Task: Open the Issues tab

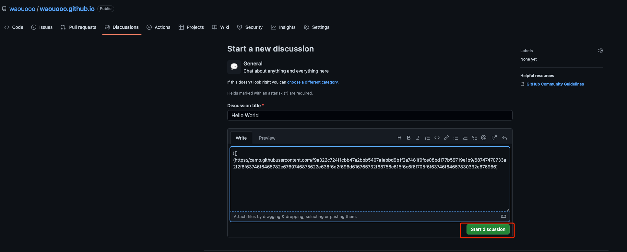Action: (42, 27)
